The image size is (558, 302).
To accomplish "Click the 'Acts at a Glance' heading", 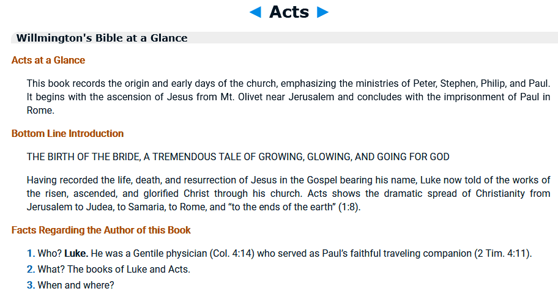I will (48, 61).
